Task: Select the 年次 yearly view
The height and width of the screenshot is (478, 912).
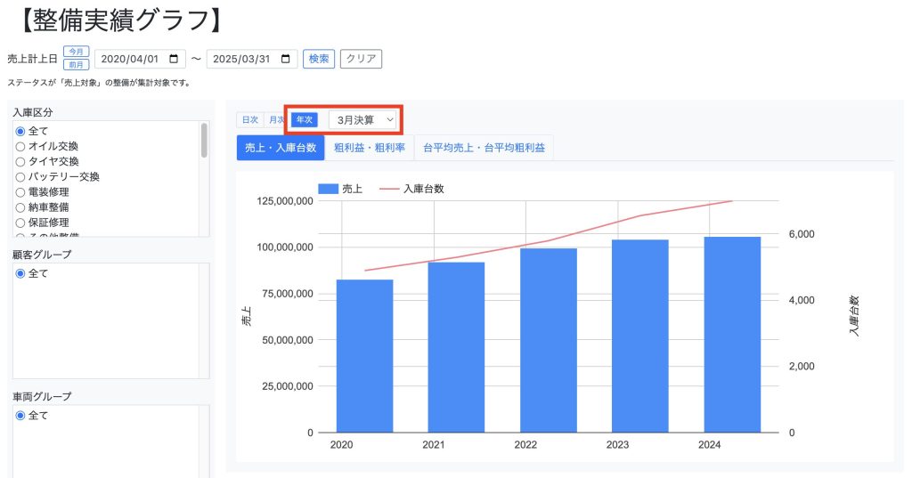Action: pyautogui.click(x=305, y=119)
